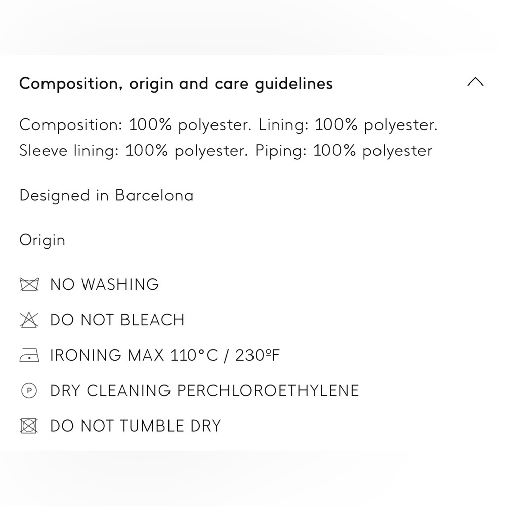Image resolution: width=506 pixels, height=506 pixels.
Task: Select the Composition, origin and care guidelines heading
Action: 176,84
